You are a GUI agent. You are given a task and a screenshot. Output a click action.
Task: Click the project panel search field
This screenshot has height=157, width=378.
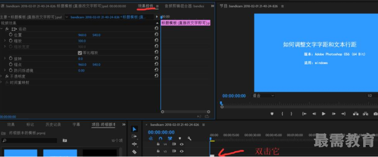pyautogui.click(x=29, y=141)
